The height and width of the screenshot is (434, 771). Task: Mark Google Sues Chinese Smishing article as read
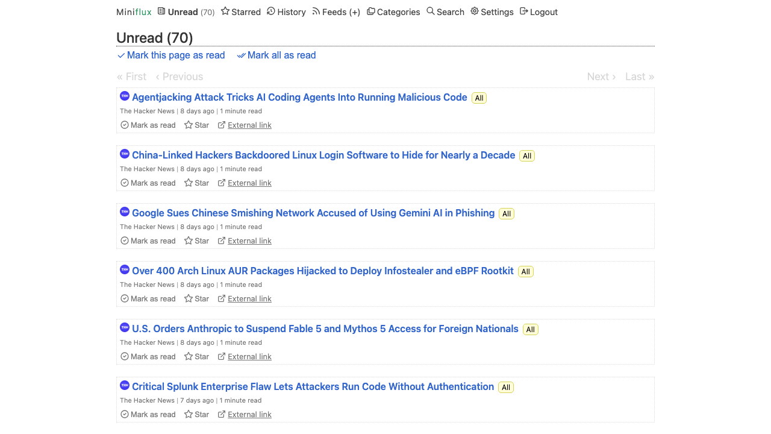point(148,241)
